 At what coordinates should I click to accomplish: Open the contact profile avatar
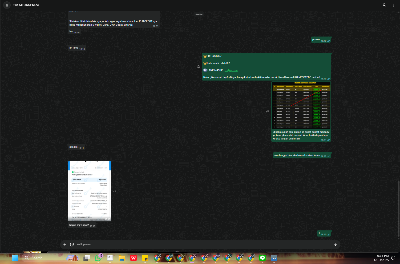[7, 5]
